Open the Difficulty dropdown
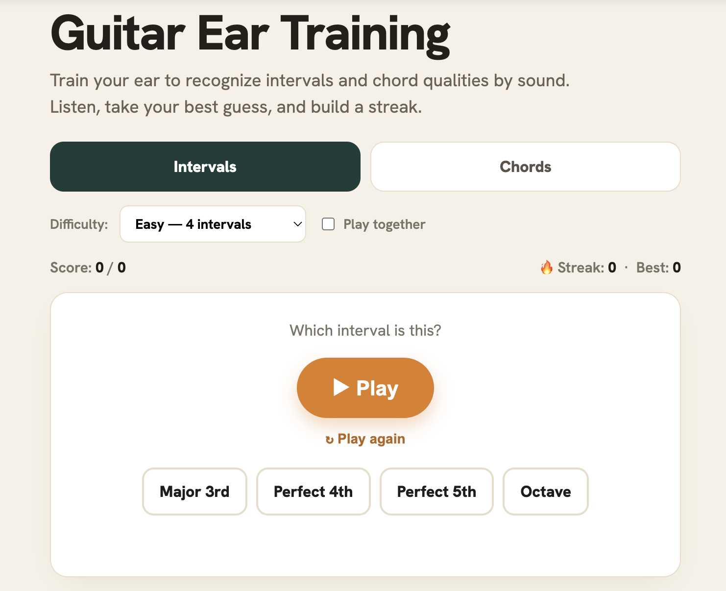 pos(213,224)
